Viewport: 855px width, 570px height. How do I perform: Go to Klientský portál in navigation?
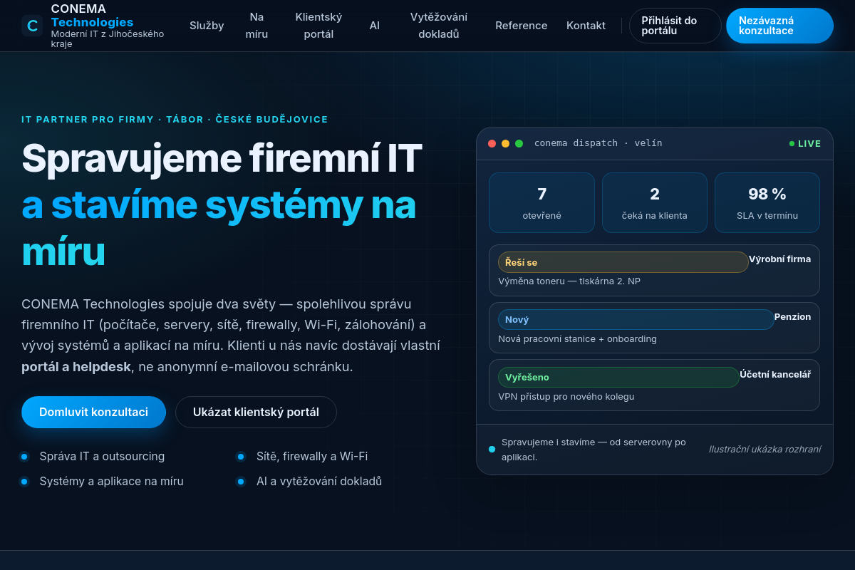point(318,26)
